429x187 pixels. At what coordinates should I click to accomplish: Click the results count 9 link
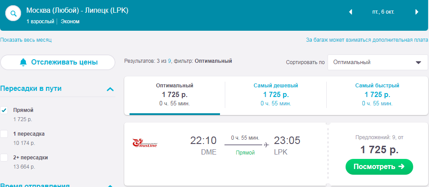[x=169, y=61]
